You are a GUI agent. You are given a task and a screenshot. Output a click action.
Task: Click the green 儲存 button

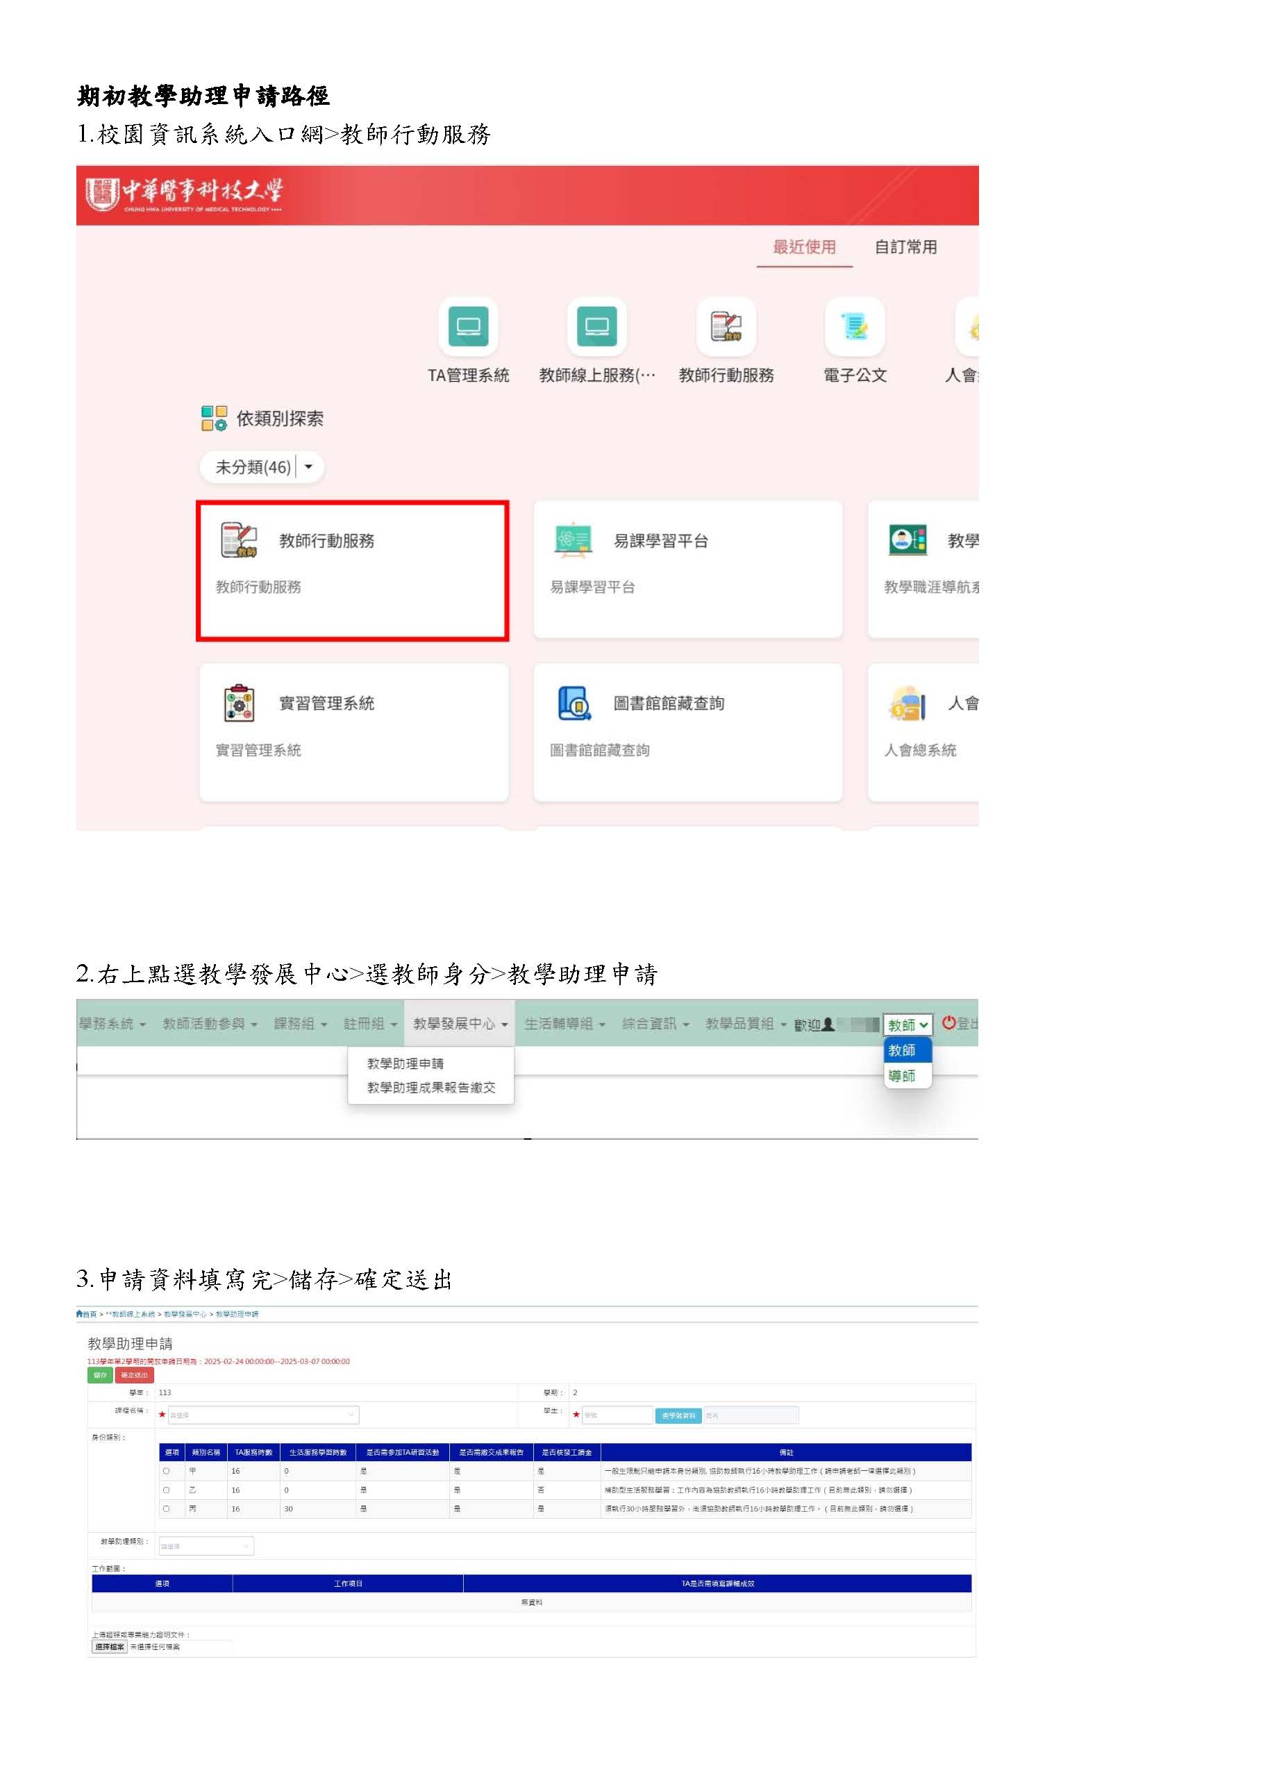tap(99, 1375)
